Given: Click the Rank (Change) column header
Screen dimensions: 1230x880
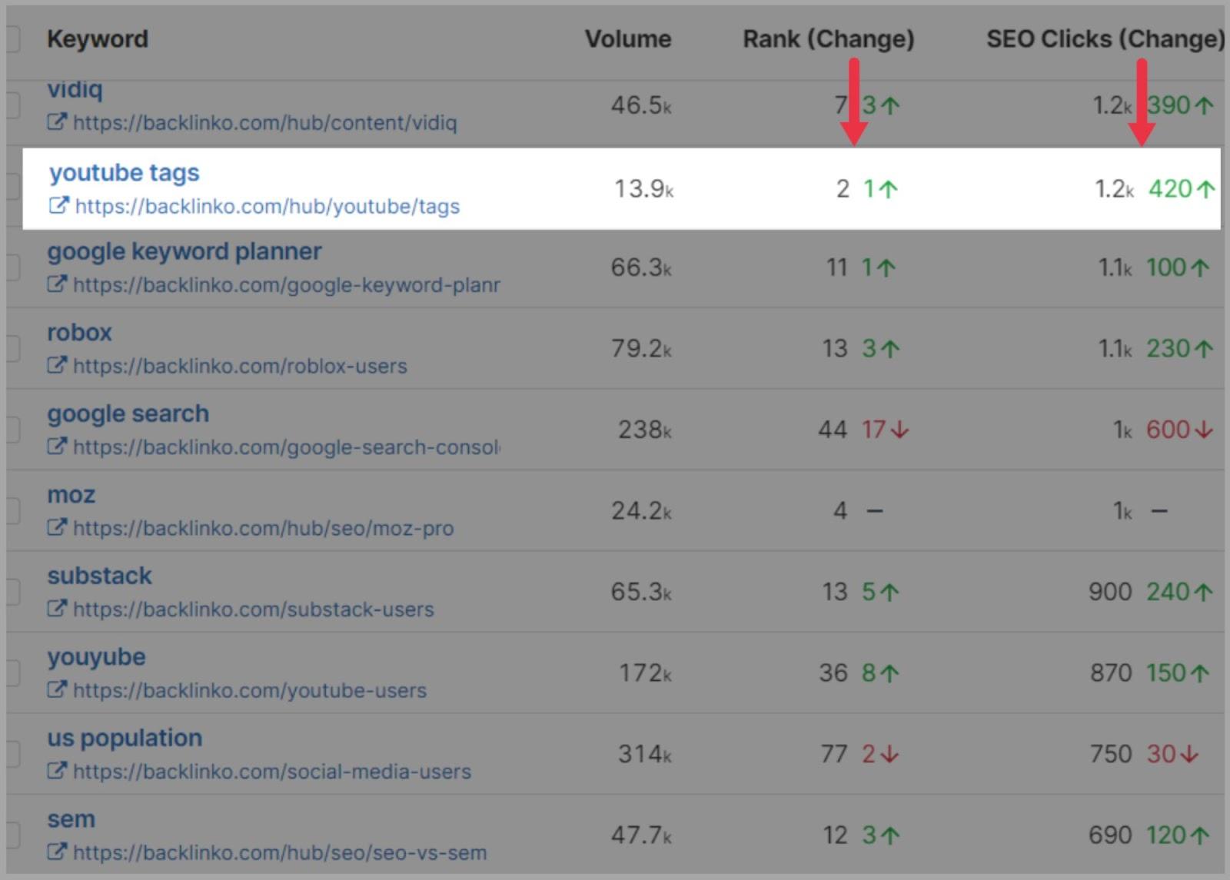Looking at the screenshot, I should pos(828,38).
